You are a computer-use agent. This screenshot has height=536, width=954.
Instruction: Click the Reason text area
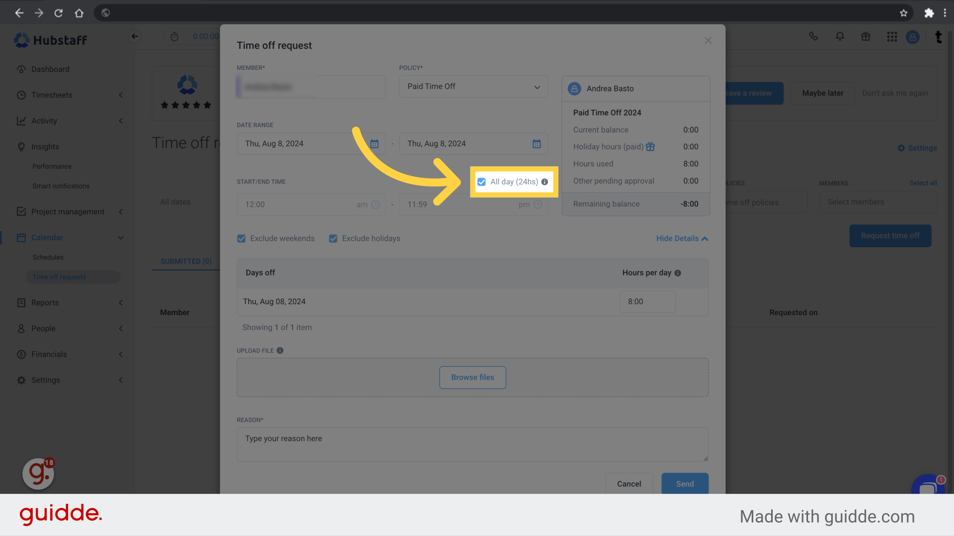[x=472, y=444]
